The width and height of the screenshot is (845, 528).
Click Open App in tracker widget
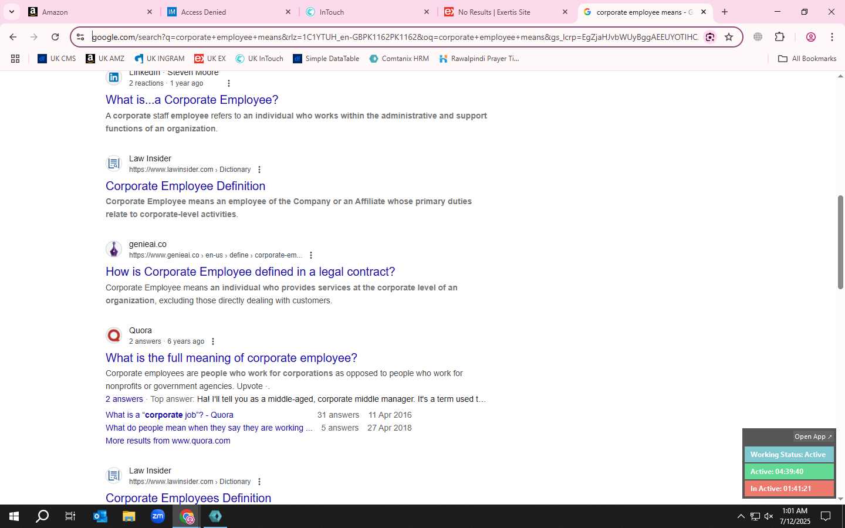[x=813, y=436]
